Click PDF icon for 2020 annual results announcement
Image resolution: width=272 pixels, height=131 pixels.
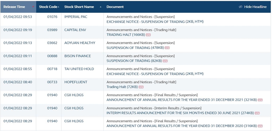260,126
